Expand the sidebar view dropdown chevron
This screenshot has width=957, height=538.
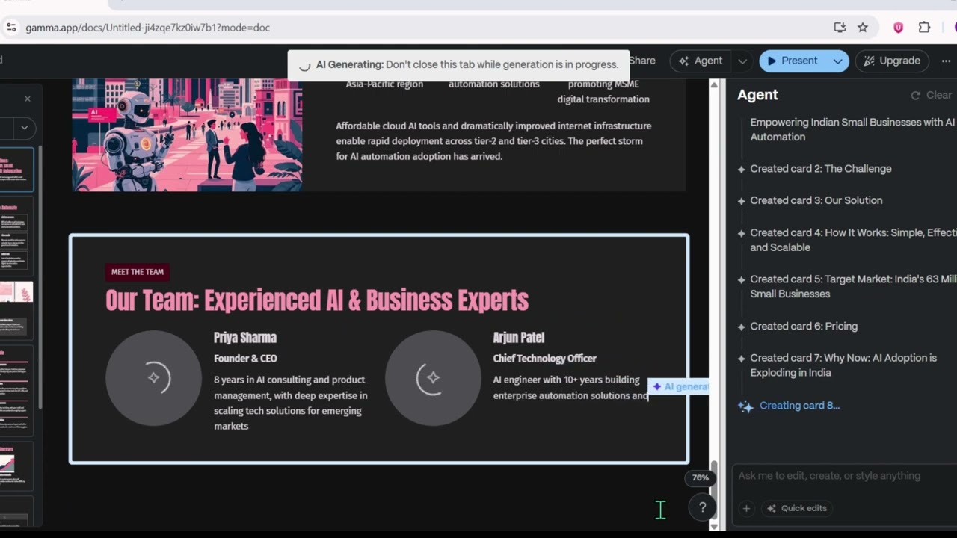point(24,128)
